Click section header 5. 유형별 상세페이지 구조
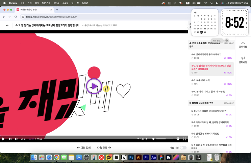Image resolution: width=251 pixels, height=163 pixels. (211, 103)
